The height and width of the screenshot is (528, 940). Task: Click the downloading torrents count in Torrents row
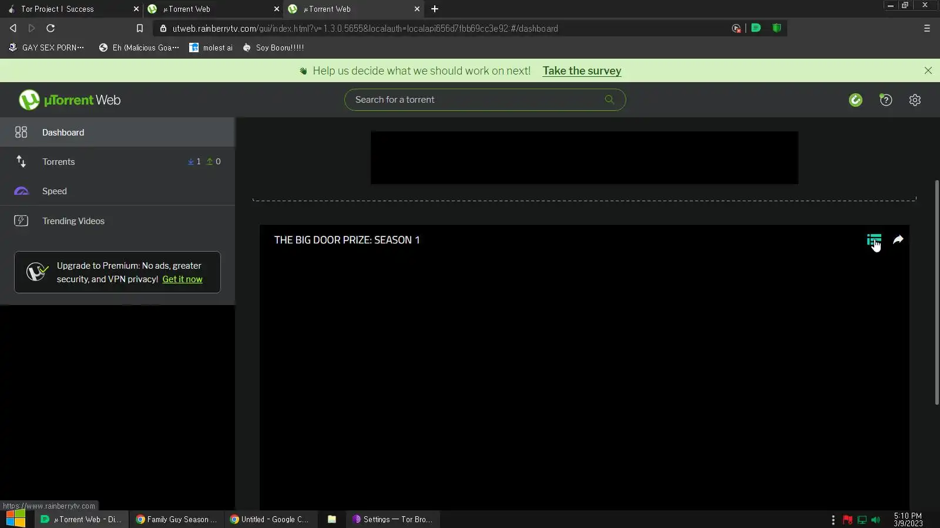coord(194,161)
